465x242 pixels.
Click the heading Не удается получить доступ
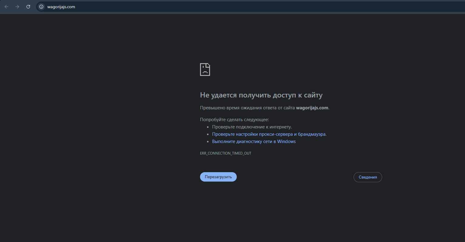coord(261,95)
